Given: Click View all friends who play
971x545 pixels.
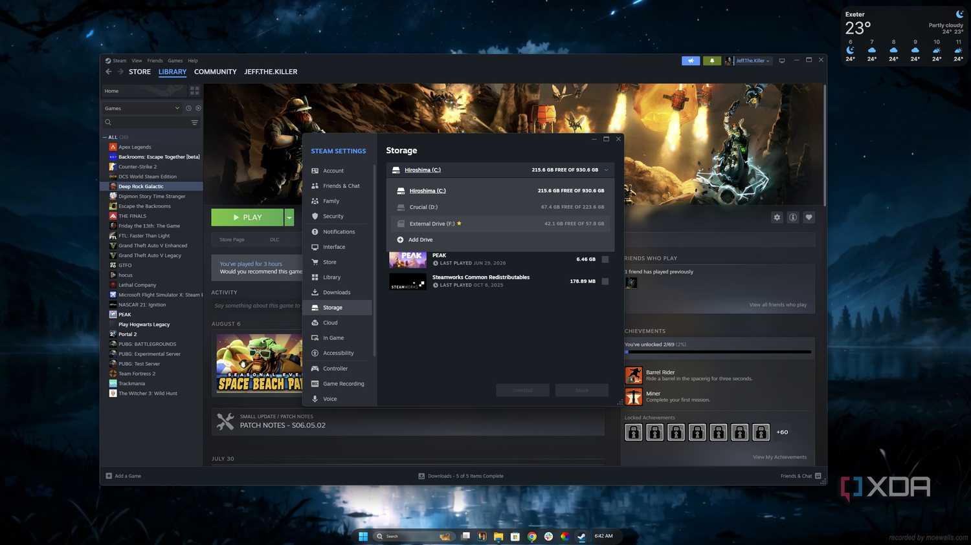Looking at the screenshot, I should click(778, 305).
